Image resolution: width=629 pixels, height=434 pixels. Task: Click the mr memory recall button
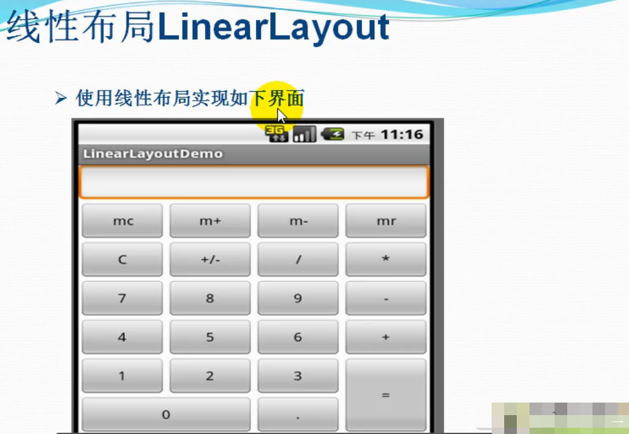coord(386,221)
